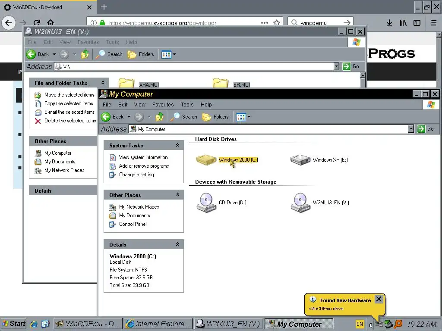This screenshot has height=331, width=442.
Task: Open My Network Places in My Computer sidebar
Action: (139, 207)
